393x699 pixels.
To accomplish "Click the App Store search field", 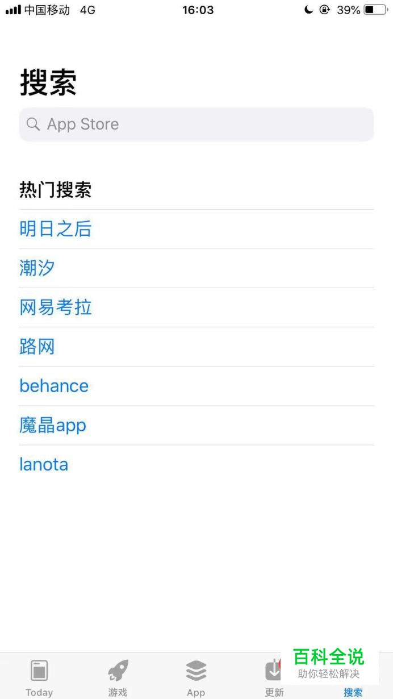I will click(x=196, y=124).
